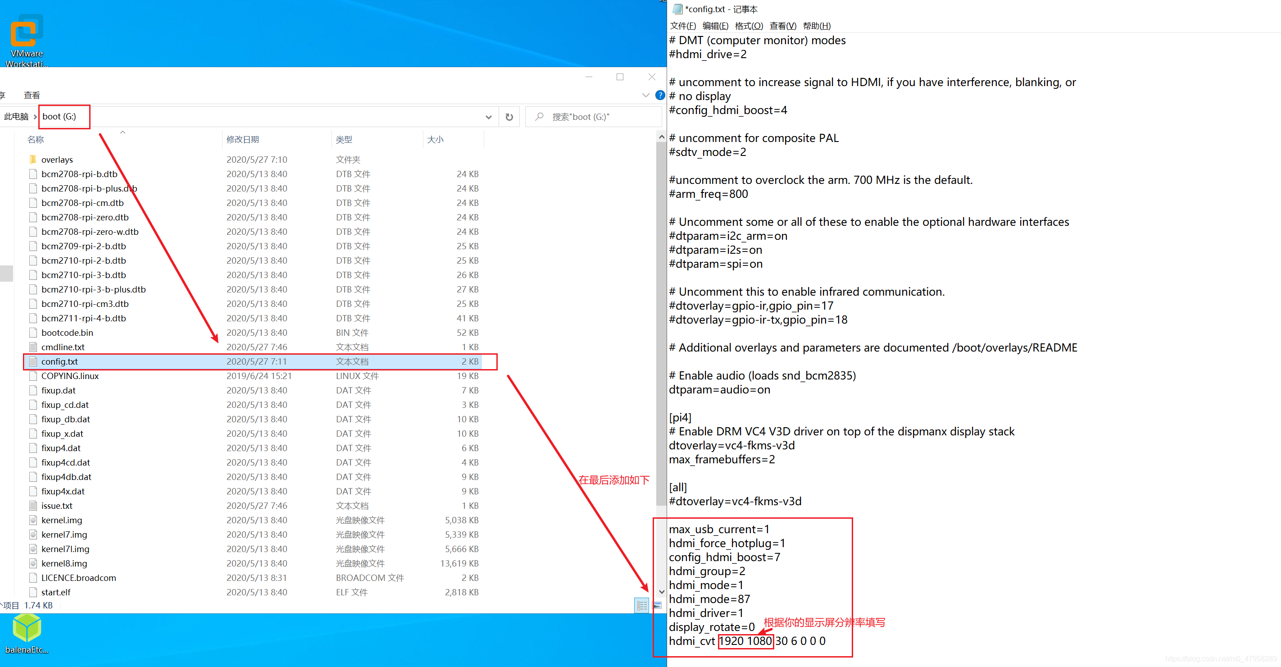This screenshot has height=667, width=1281.
Task: Place cursor on dtparam=audio=on line
Action: click(719, 389)
